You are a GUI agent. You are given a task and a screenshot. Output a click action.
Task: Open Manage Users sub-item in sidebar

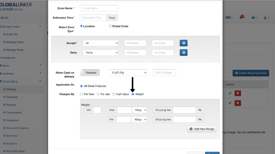(x=13, y=42)
